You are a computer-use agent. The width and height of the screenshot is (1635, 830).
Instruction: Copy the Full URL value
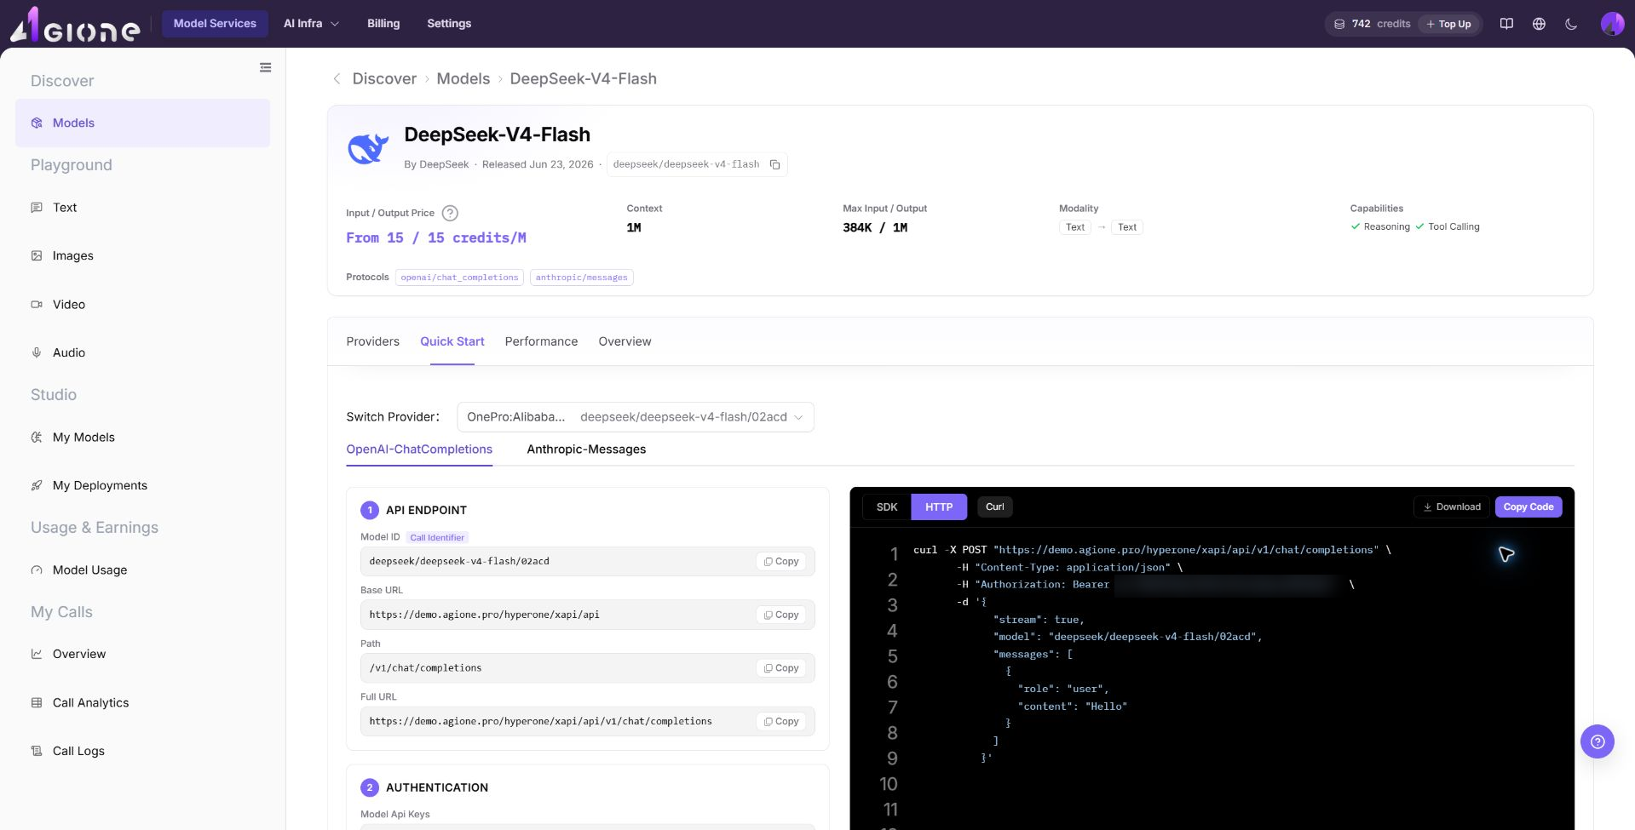[x=781, y=722]
